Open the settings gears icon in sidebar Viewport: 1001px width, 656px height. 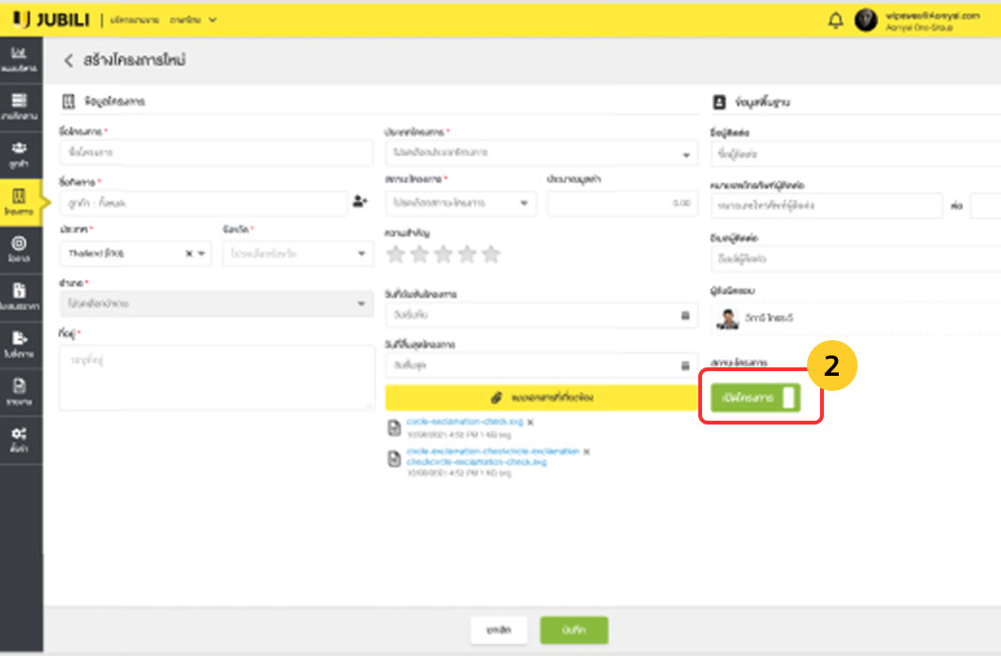[x=20, y=437]
